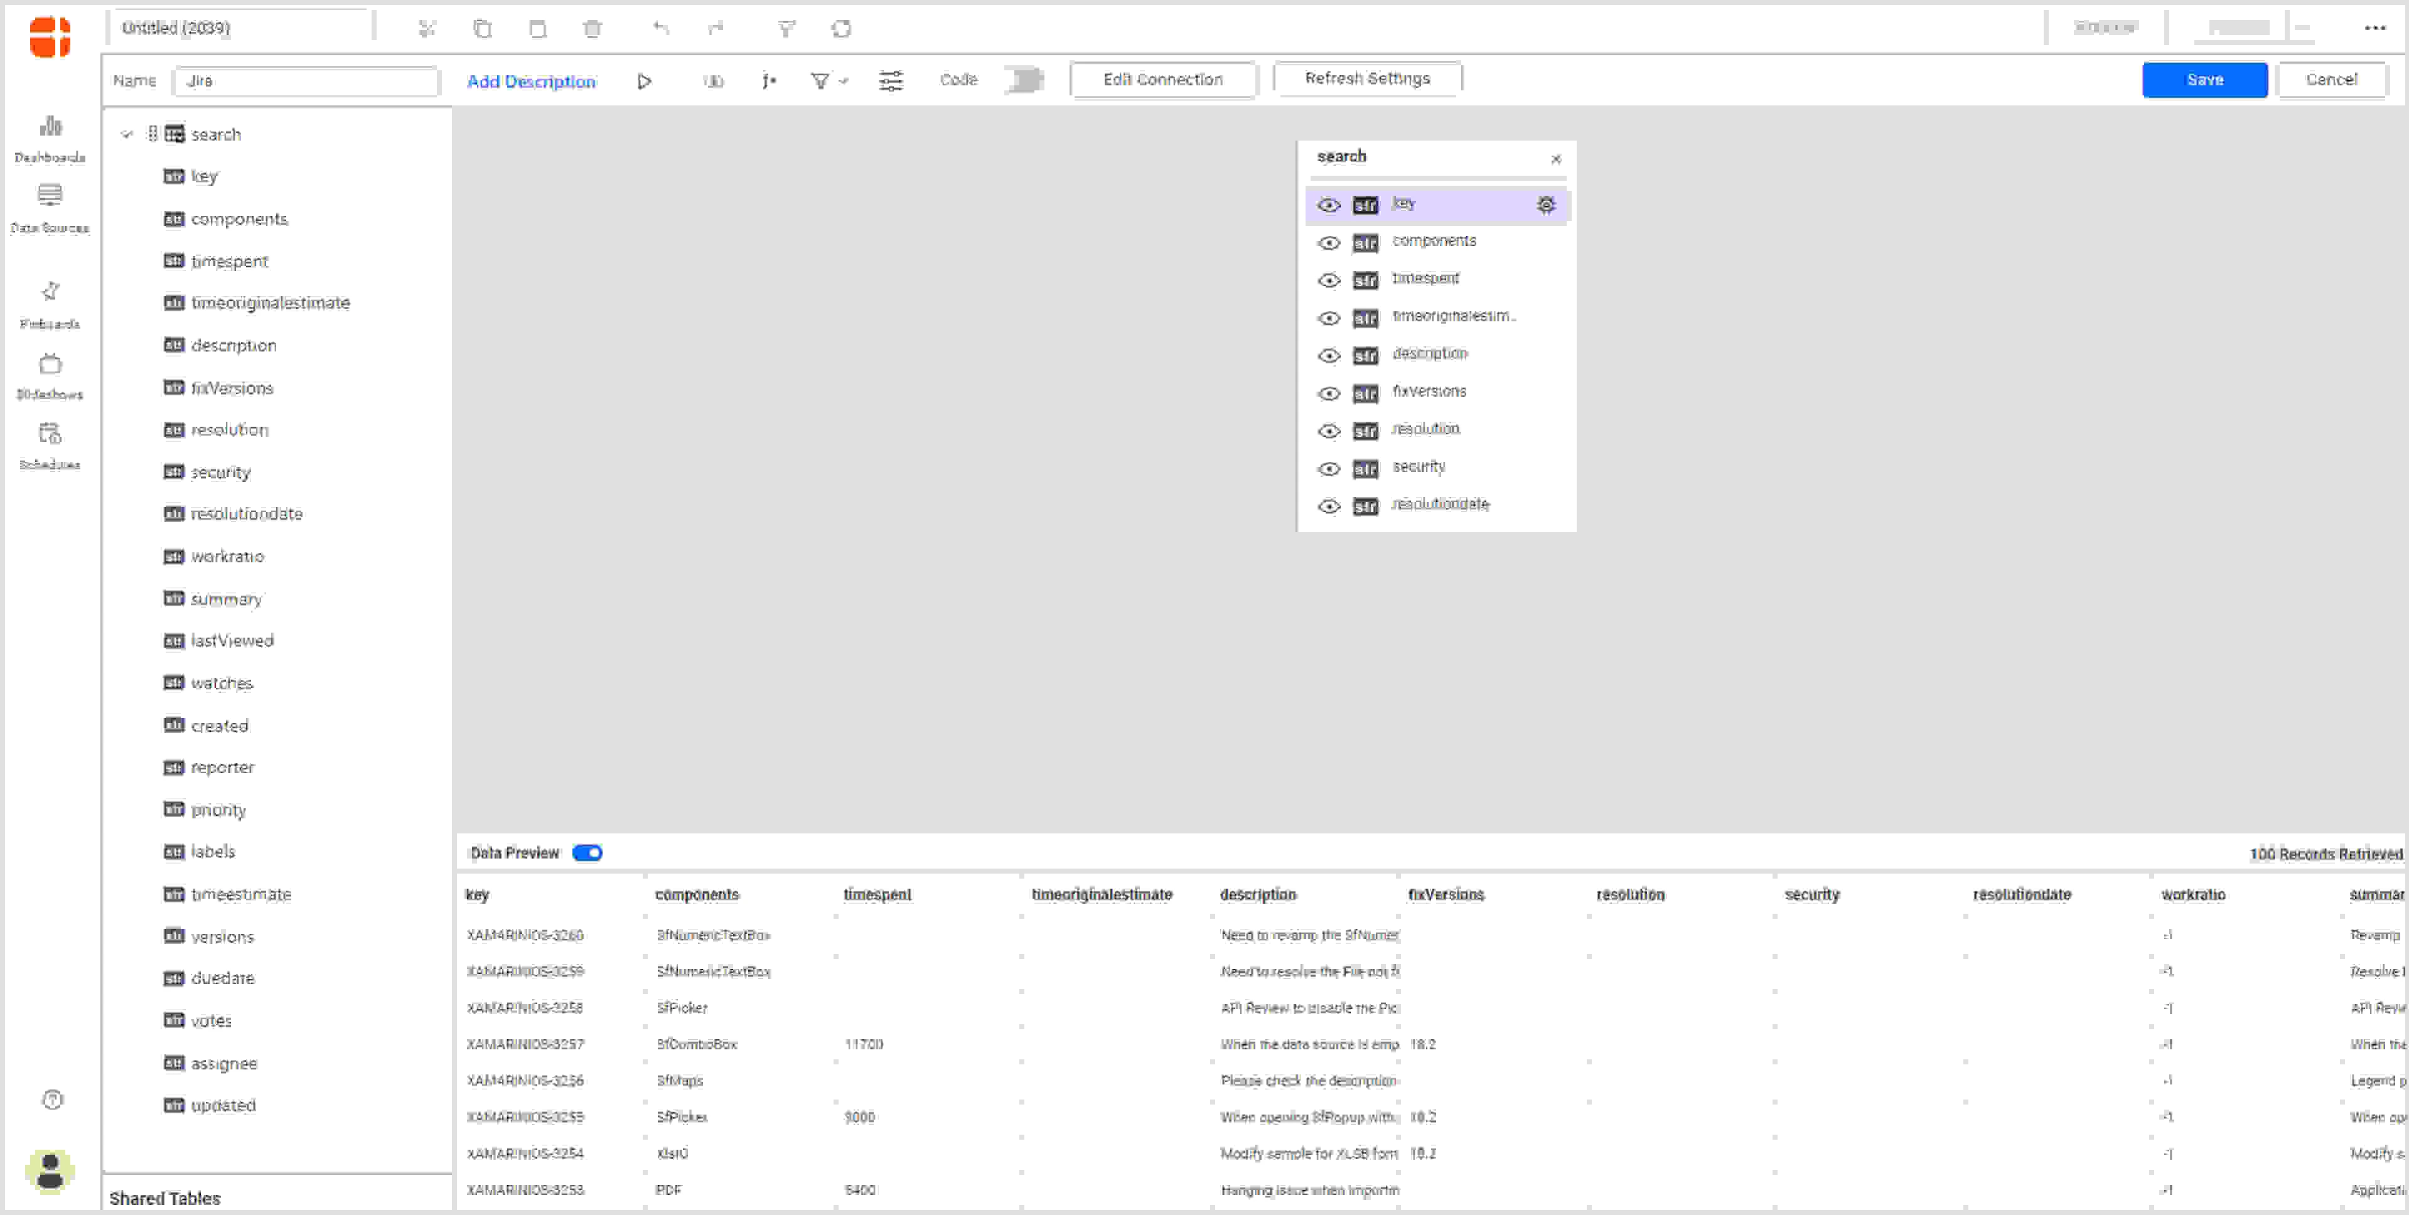The width and height of the screenshot is (2409, 1215).
Task: Open the expression function icon
Action: point(769,82)
